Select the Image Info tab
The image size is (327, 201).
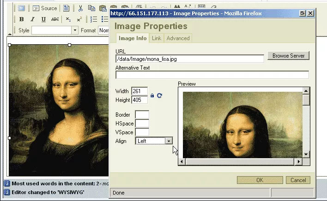(x=133, y=38)
